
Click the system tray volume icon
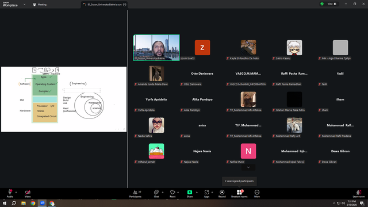[x=343, y=203]
